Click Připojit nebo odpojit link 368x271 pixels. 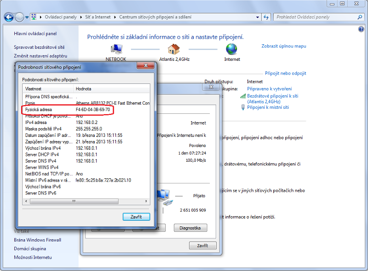click(285, 73)
